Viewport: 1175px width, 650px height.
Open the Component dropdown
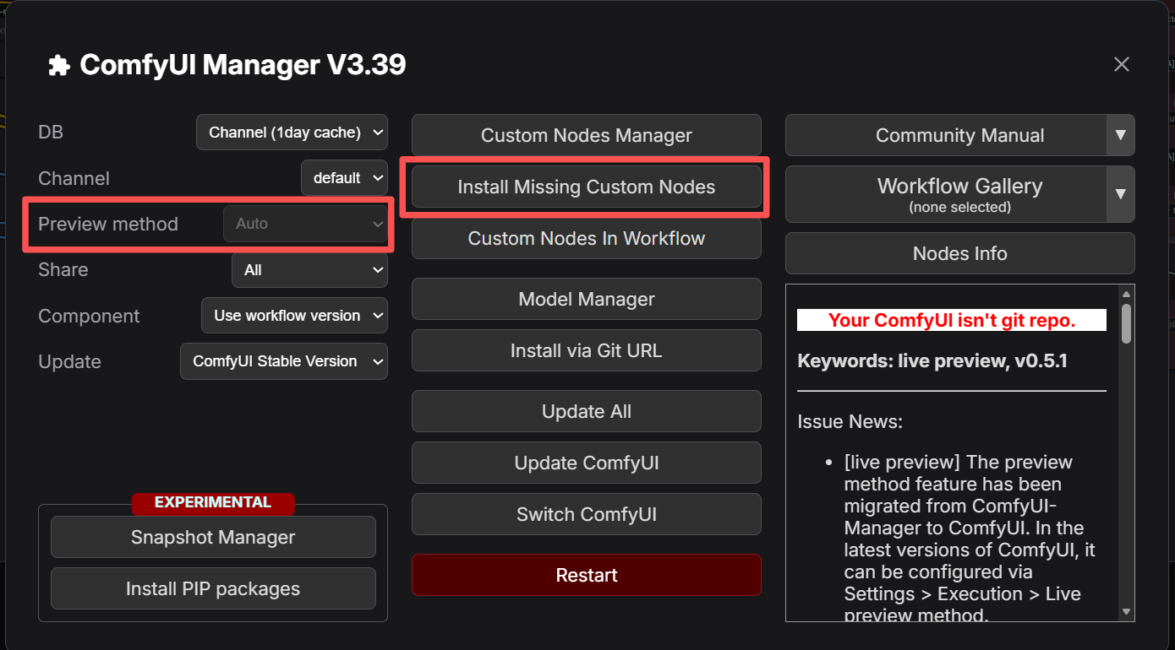pos(294,316)
